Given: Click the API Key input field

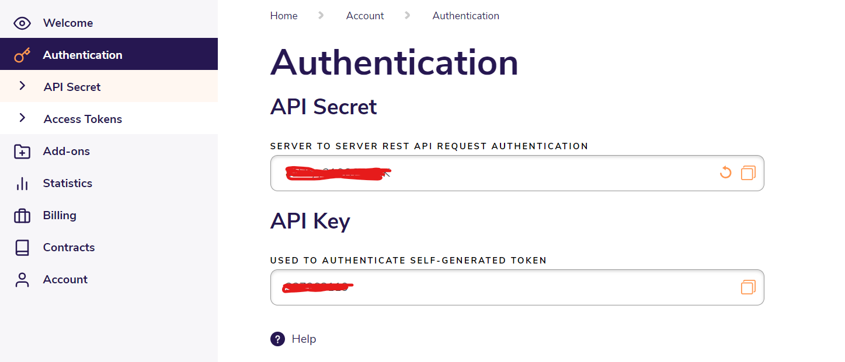Looking at the screenshot, I should pos(526,287).
